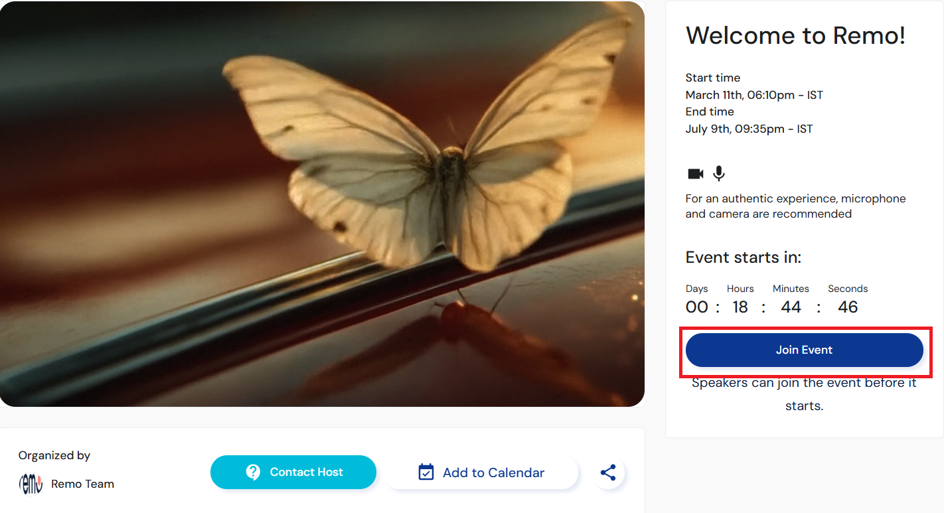Viewport: 944px width, 513px height.
Task: Click the question mark icon on Contact Host
Action: (x=254, y=472)
